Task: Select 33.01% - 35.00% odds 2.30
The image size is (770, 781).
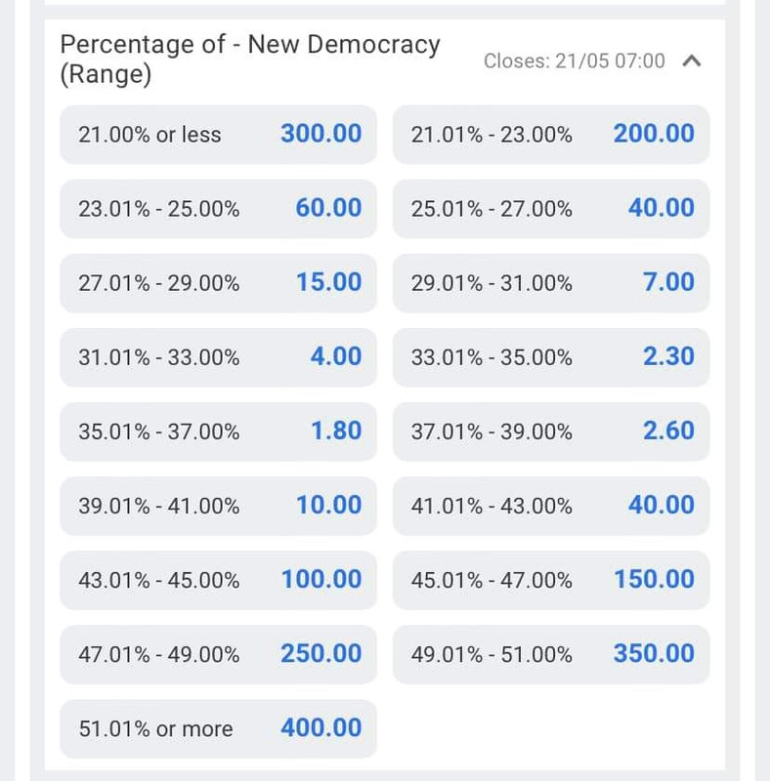Action: coord(551,357)
